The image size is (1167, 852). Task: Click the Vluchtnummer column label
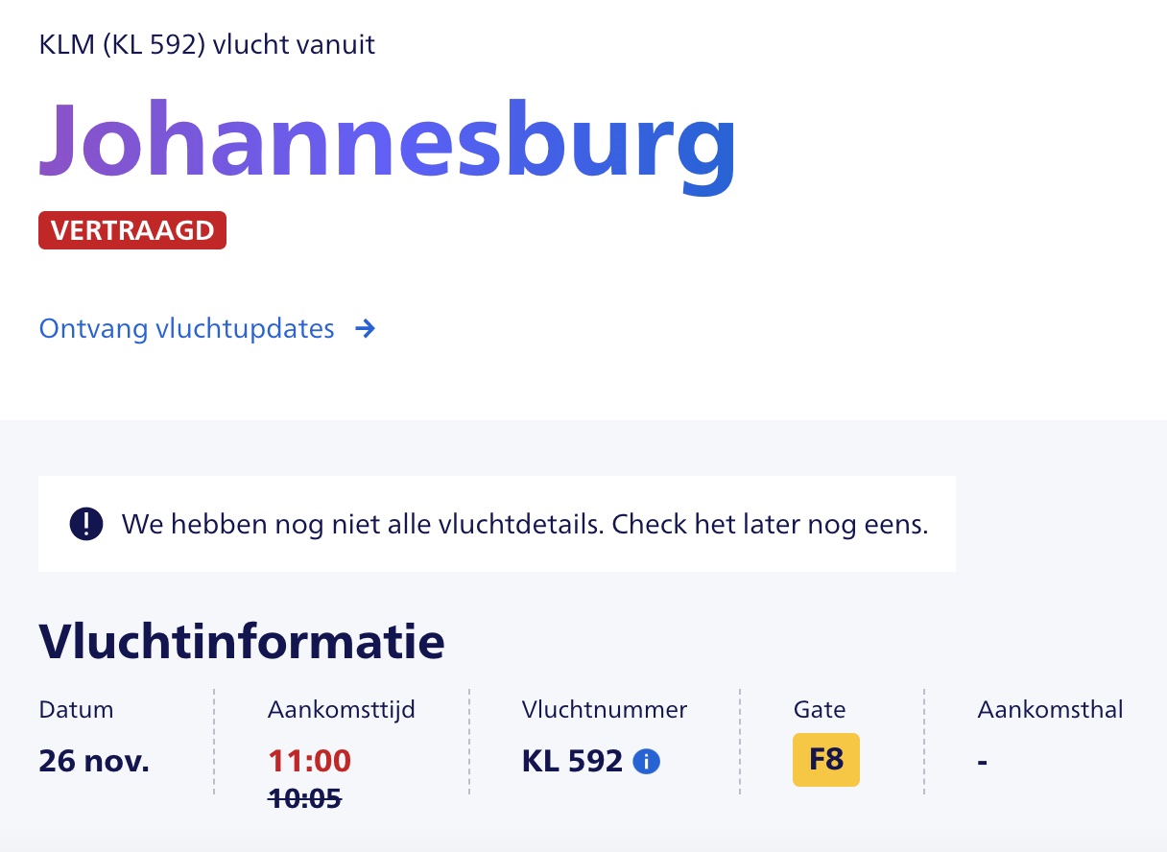point(605,710)
